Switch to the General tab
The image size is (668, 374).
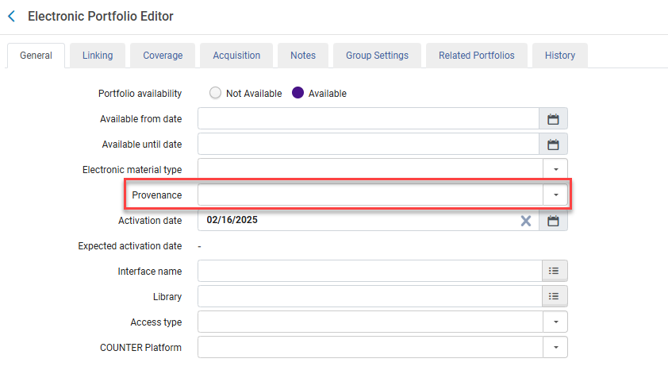36,56
